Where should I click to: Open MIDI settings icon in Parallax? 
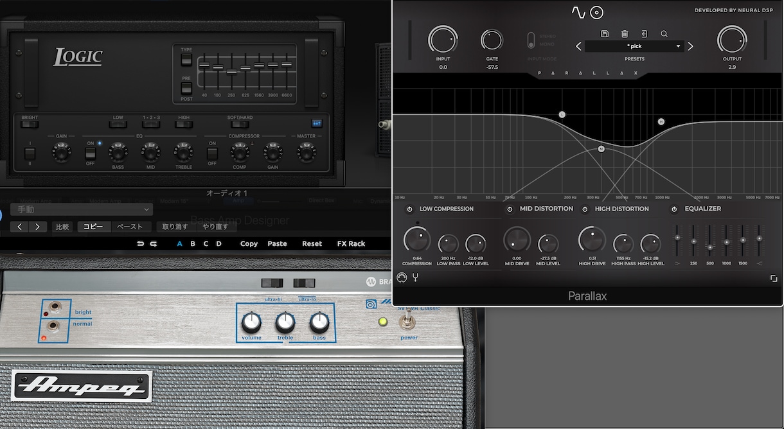click(403, 277)
